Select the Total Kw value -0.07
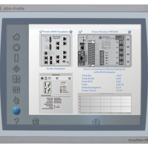Screen dimensions: 148x148 (x=119, y=75)
